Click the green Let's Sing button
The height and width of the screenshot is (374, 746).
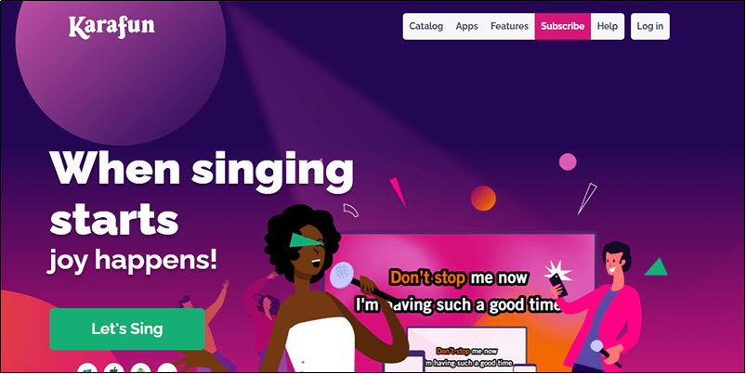pos(127,329)
